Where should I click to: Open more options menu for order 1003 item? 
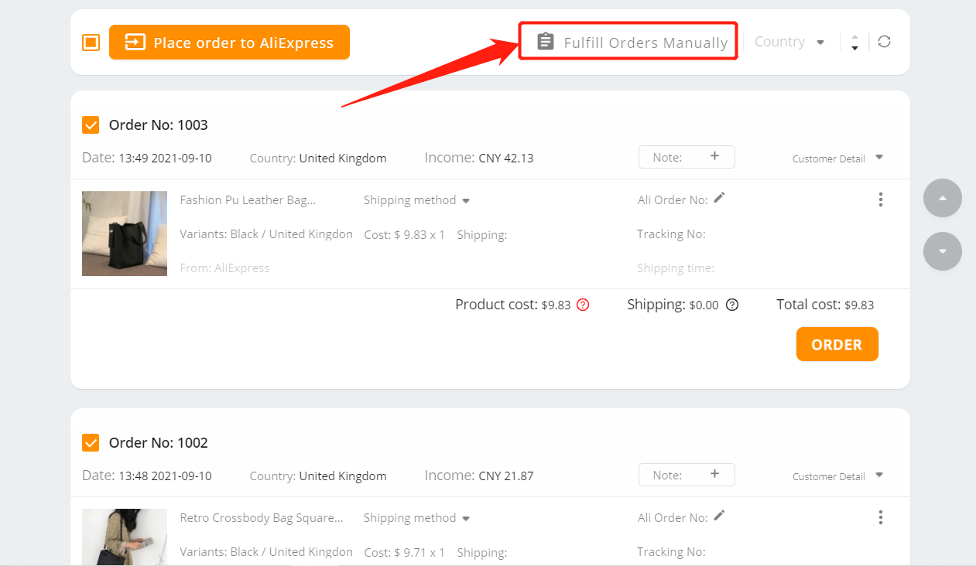880,199
